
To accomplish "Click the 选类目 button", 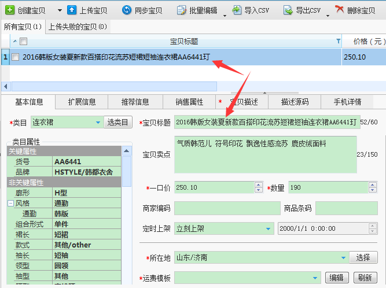I will (118, 123).
